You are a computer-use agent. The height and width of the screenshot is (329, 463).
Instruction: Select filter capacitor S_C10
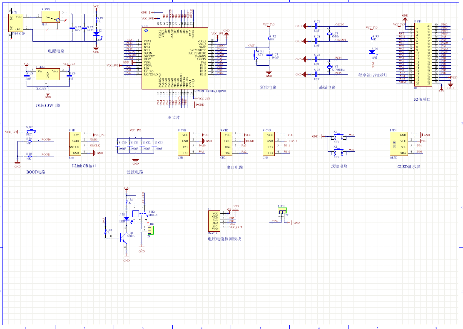point(118,146)
